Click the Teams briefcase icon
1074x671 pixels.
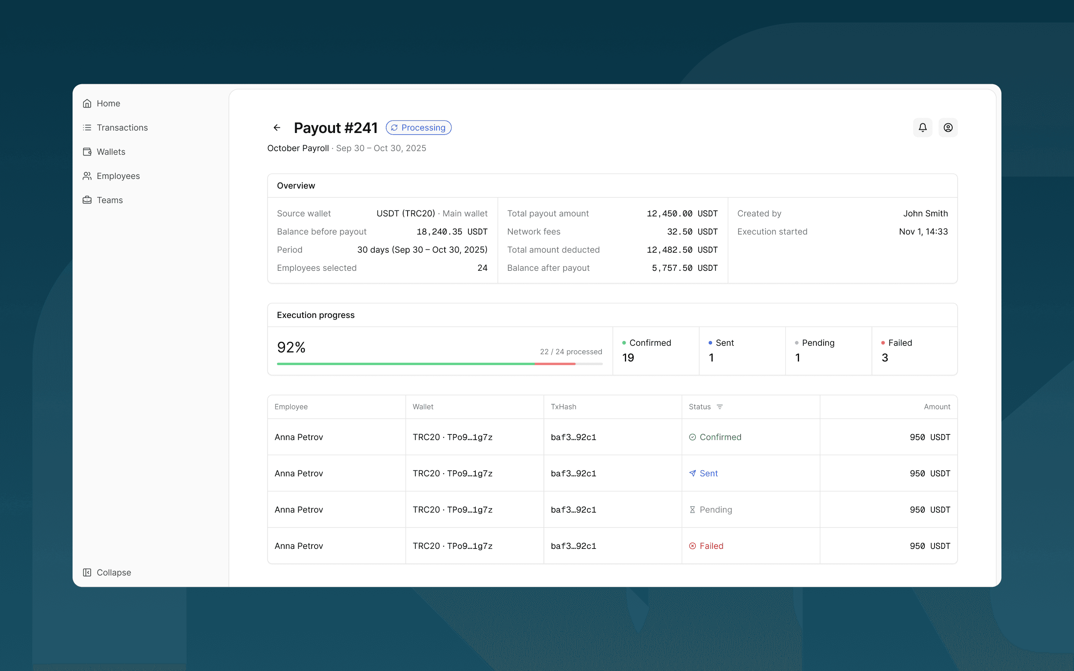click(87, 200)
